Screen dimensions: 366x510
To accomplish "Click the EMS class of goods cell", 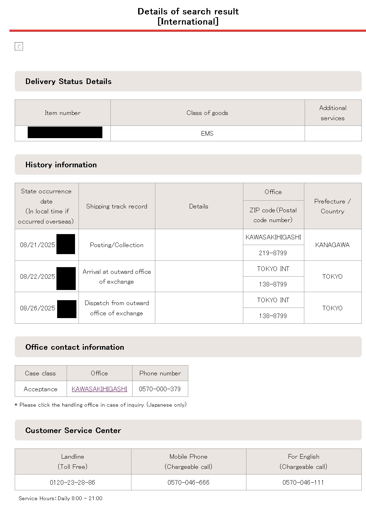I will point(207,134).
